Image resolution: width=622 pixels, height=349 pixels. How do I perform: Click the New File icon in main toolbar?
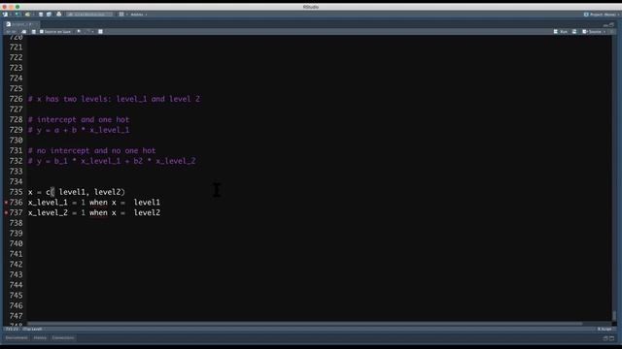tap(5, 15)
